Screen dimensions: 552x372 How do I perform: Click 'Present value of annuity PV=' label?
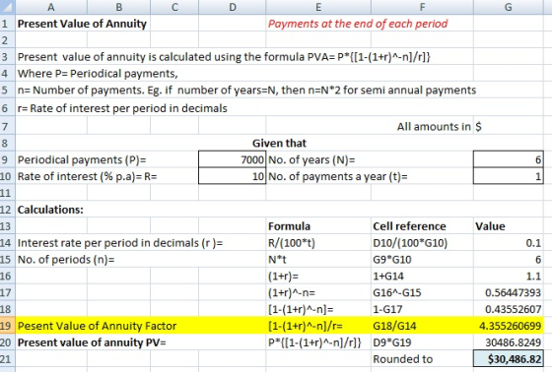point(92,342)
